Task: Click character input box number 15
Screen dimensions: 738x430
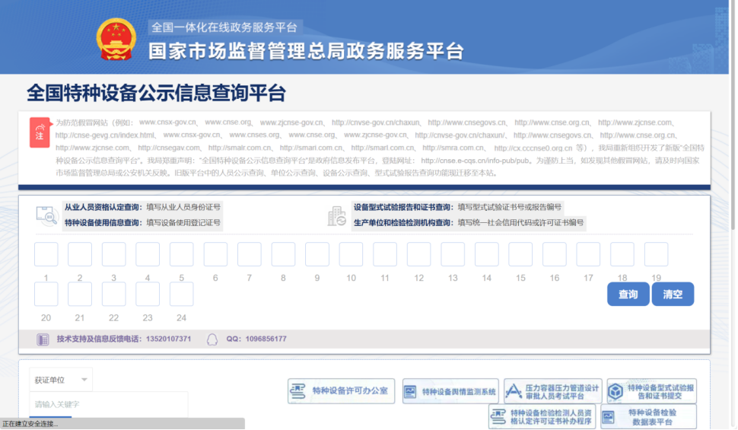Action: tap(520, 254)
